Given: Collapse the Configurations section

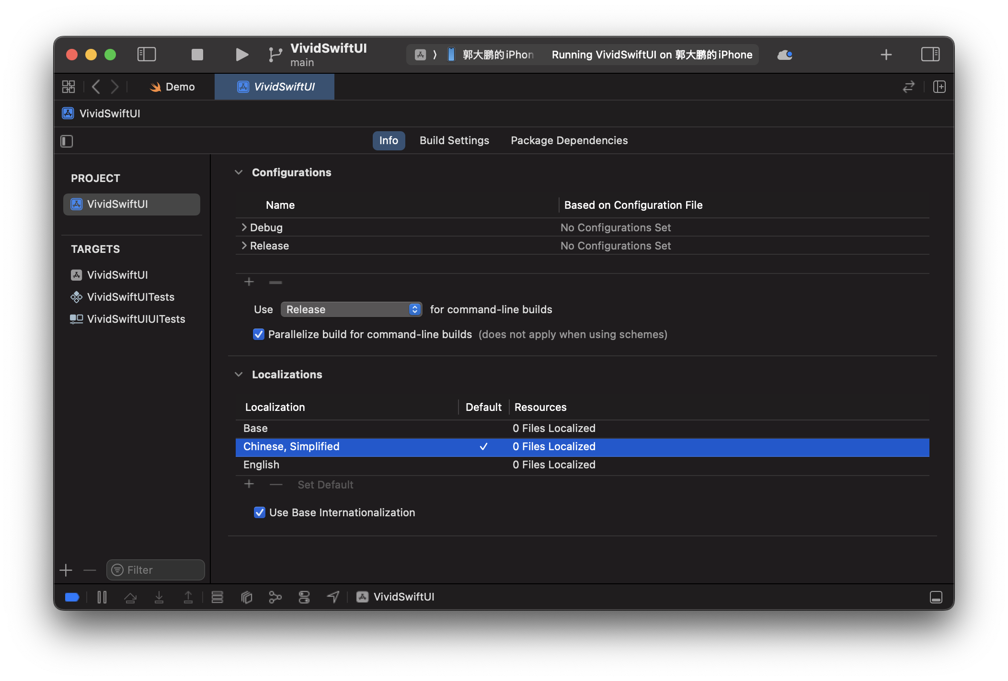Looking at the screenshot, I should (239, 172).
